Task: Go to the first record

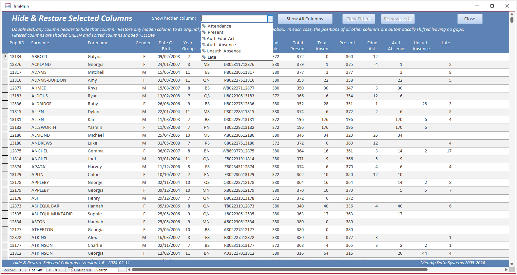Action: [x=20, y=270]
